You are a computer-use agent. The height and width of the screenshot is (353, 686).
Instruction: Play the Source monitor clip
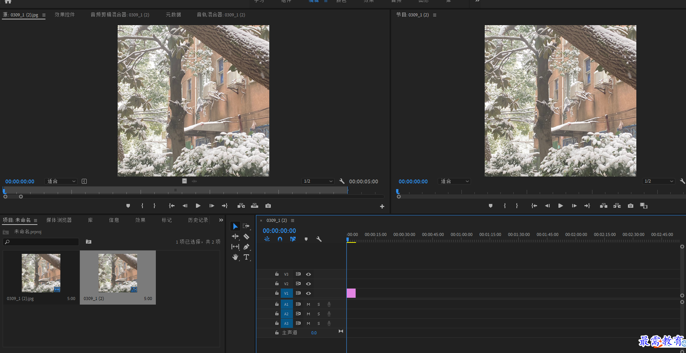click(198, 206)
